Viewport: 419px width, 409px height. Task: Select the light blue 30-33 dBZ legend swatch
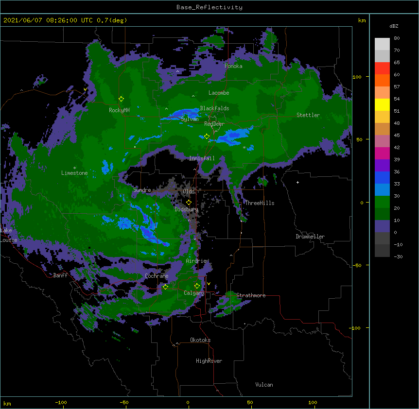(382, 190)
